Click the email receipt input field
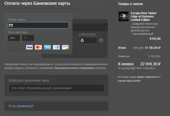This screenshot has height=116, width=170. [x=56, y=88]
